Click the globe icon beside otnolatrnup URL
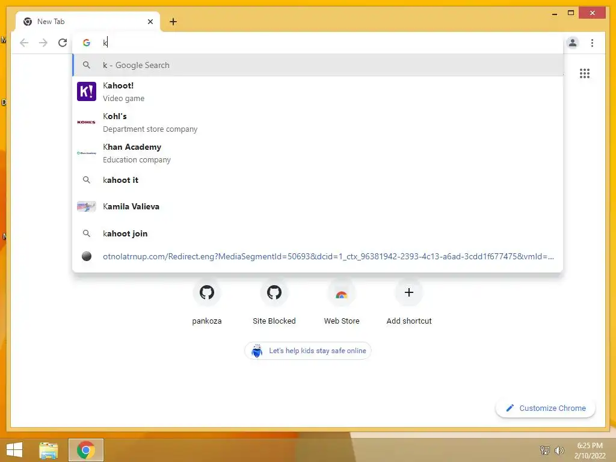The image size is (616, 462). 87,256
